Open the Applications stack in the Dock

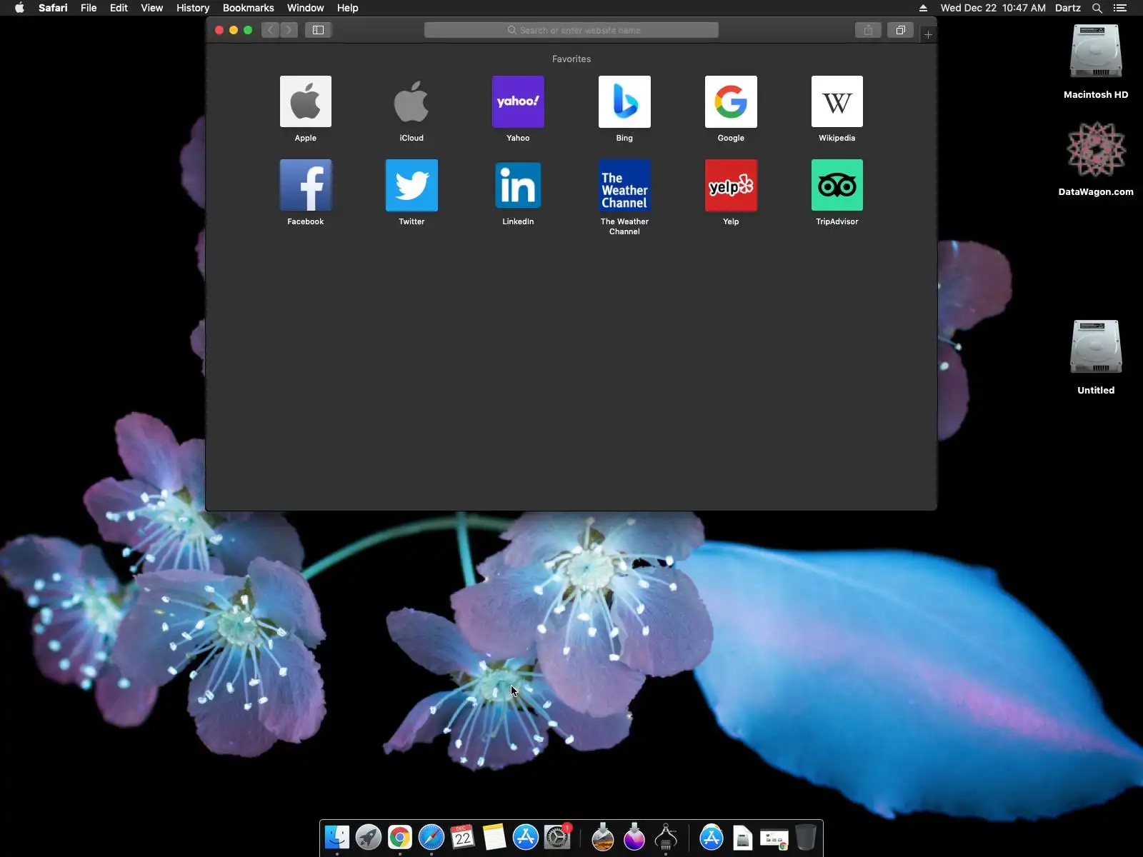tap(712, 837)
